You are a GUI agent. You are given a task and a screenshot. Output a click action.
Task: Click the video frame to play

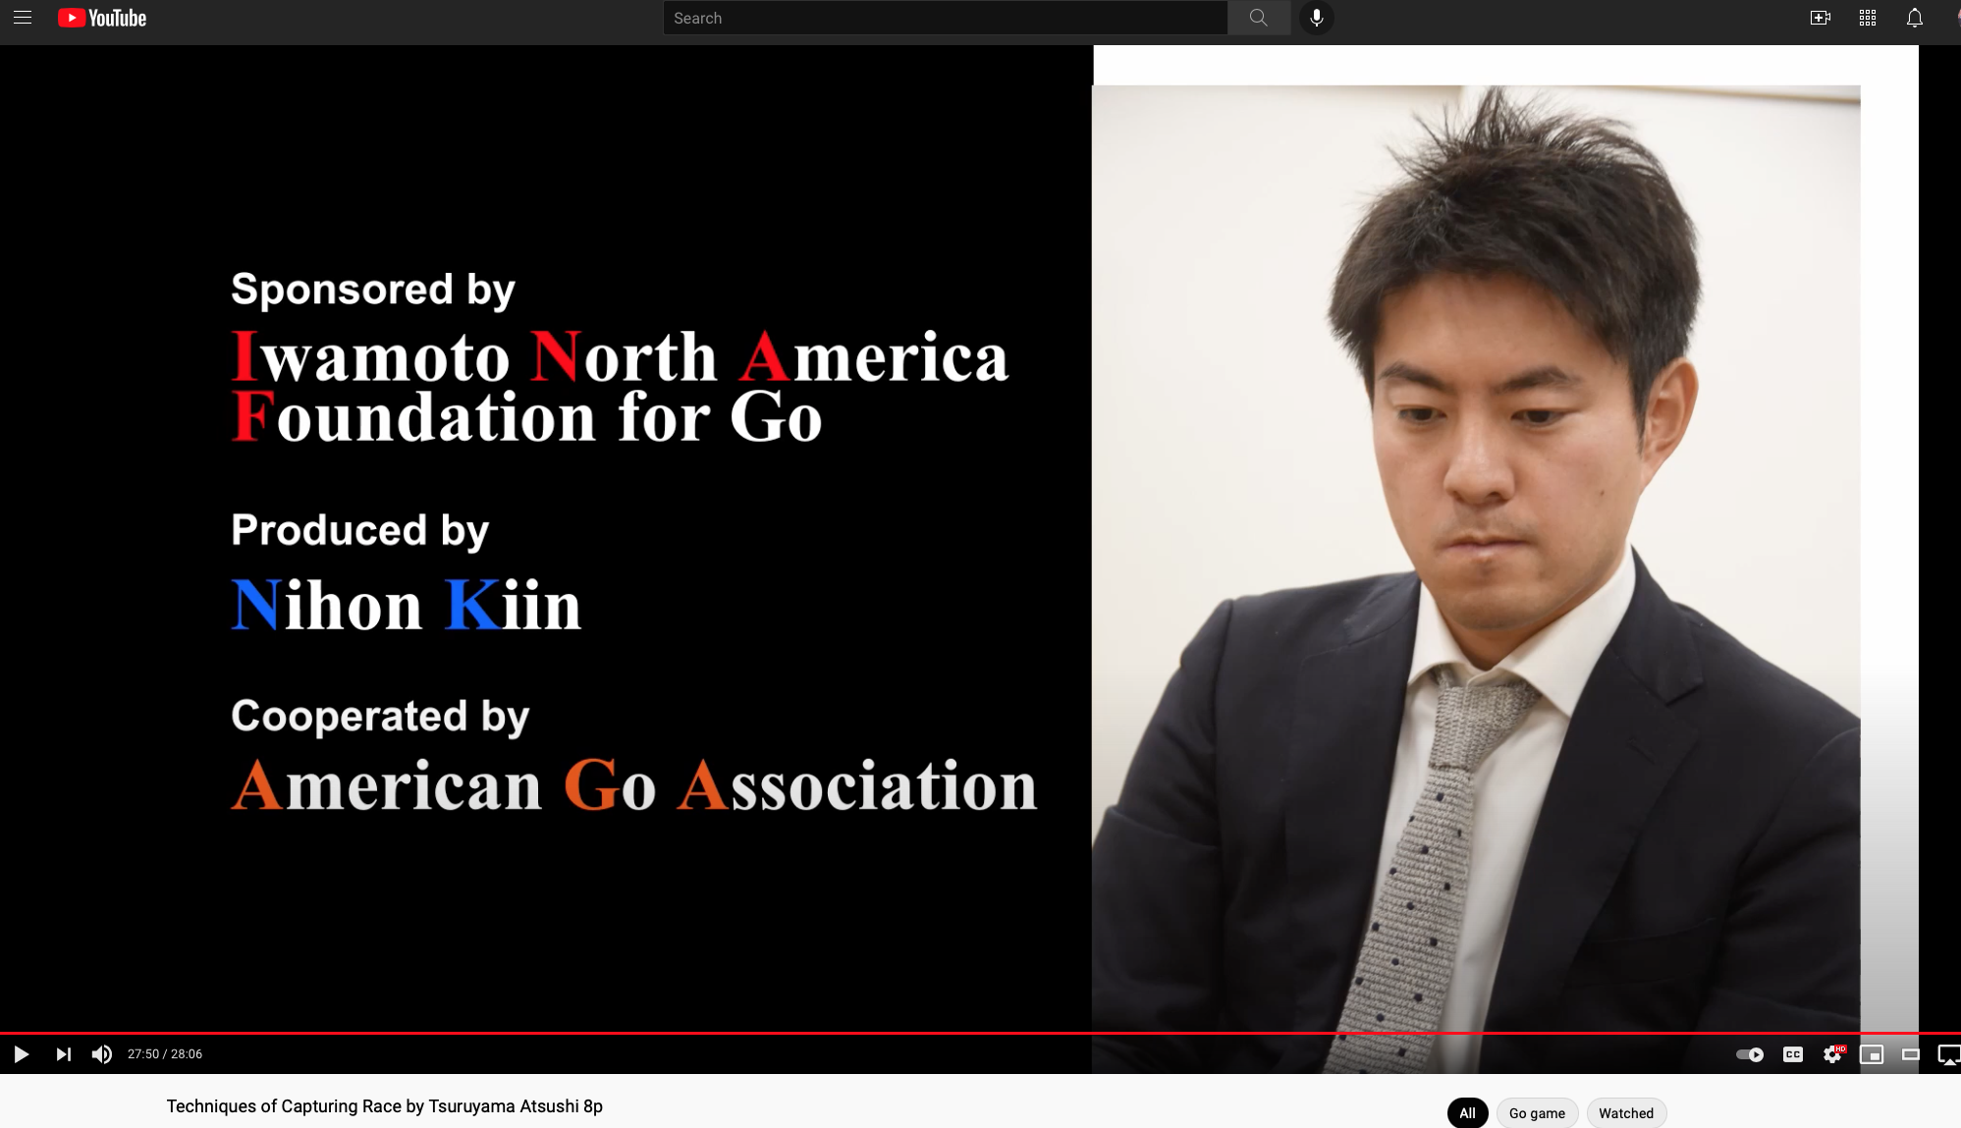[980, 538]
